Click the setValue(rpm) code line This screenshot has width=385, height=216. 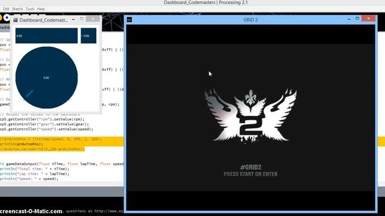click(42, 119)
